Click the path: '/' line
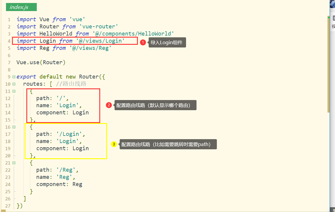Viewport: 335px width, 212px height. click(52, 98)
